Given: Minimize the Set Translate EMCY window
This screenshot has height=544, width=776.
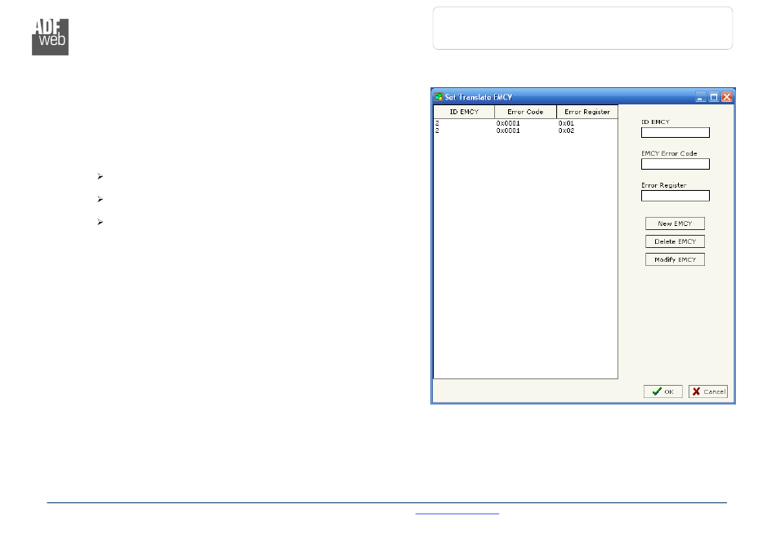Looking at the screenshot, I should point(700,96).
